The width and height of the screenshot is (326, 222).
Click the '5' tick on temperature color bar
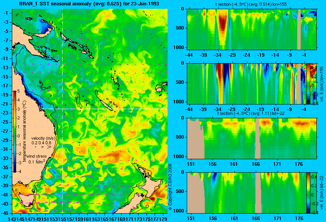[x=18, y=91]
